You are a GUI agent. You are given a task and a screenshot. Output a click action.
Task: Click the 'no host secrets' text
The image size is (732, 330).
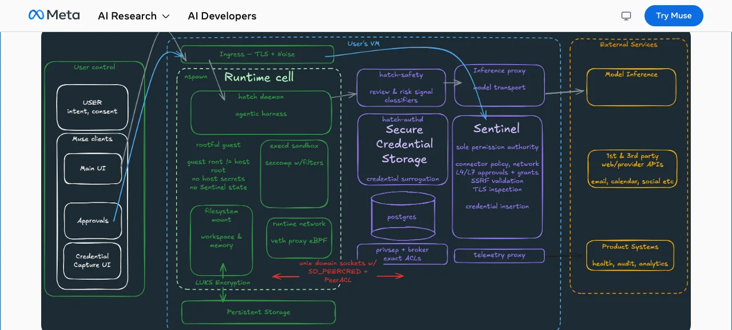pos(218,179)
